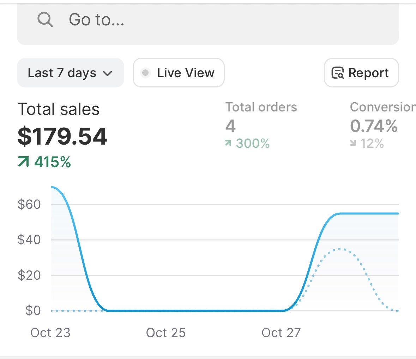
Task: Click the chevron beside Last 7 days
Action: click(x=108, y=73)
